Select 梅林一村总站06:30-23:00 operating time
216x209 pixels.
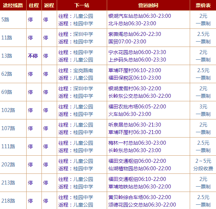137,143
